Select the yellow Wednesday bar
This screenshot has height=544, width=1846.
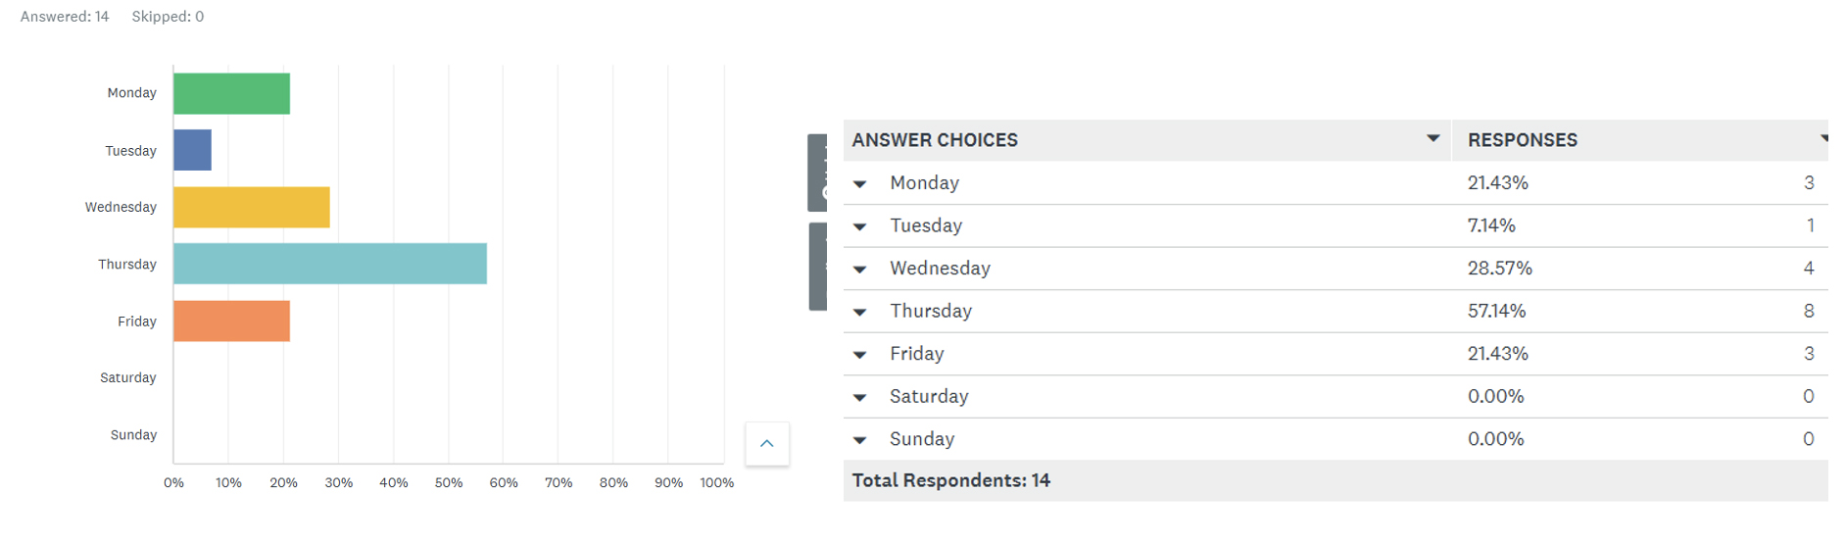click(x=252, y=207)
